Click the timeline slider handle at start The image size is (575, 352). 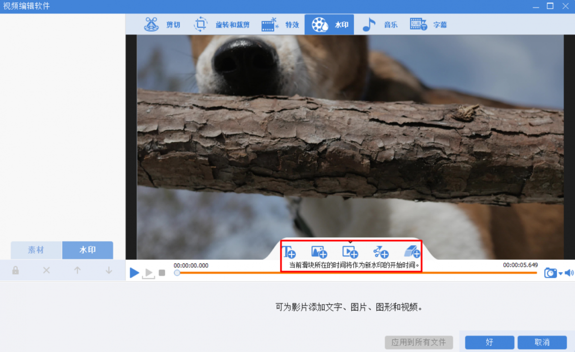pyautogui.click(x=177, y=273)
